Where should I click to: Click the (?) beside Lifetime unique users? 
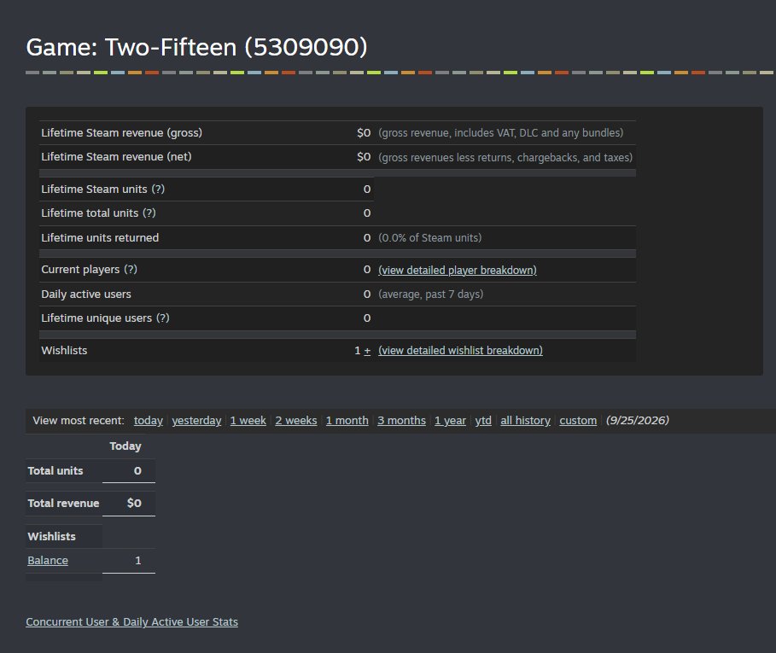coord(163,318)
